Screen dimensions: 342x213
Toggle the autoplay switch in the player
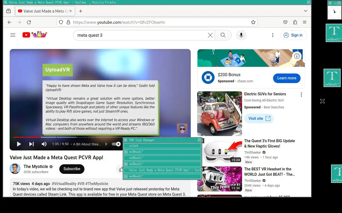click(x=116, y=144)
